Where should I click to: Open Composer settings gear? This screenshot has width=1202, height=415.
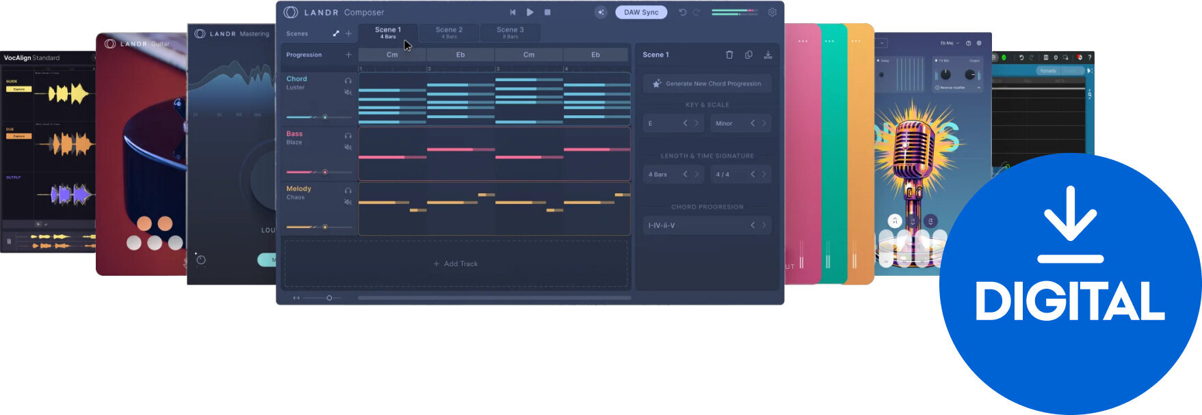click(x=772, y=12)
